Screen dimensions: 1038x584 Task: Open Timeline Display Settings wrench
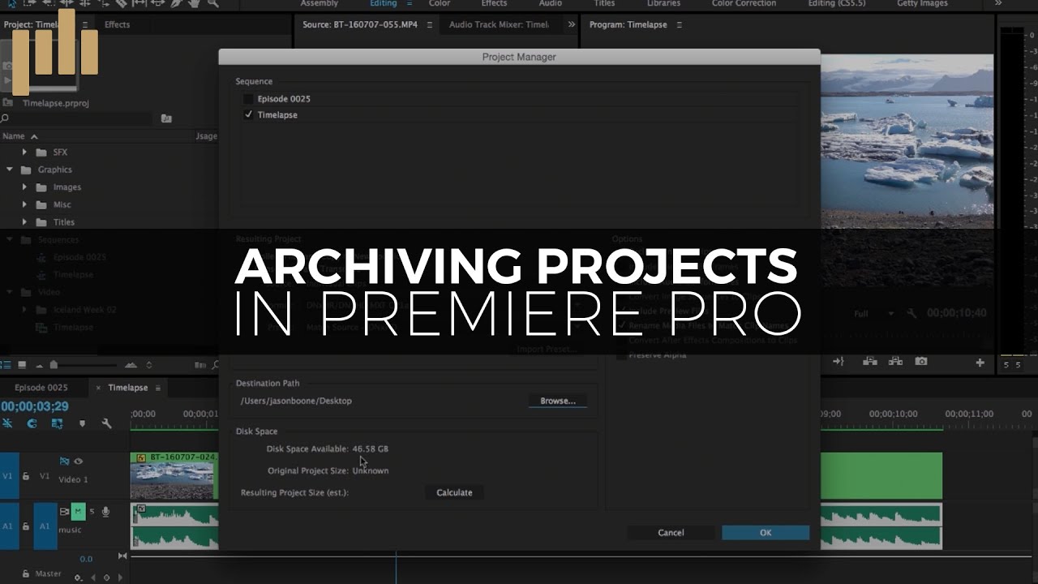[106, 423]
